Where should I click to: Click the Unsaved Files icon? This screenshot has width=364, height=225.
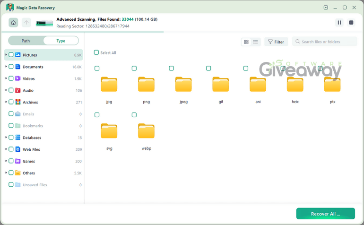(18, 185)
